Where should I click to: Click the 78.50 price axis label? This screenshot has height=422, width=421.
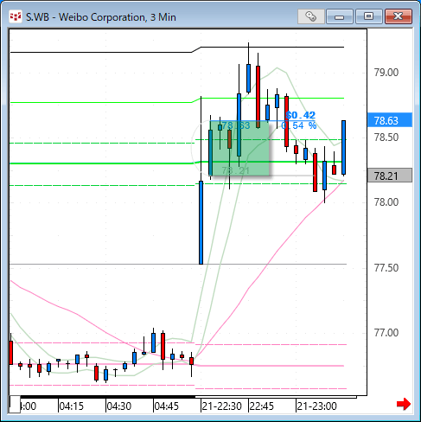tap(386, 137)
